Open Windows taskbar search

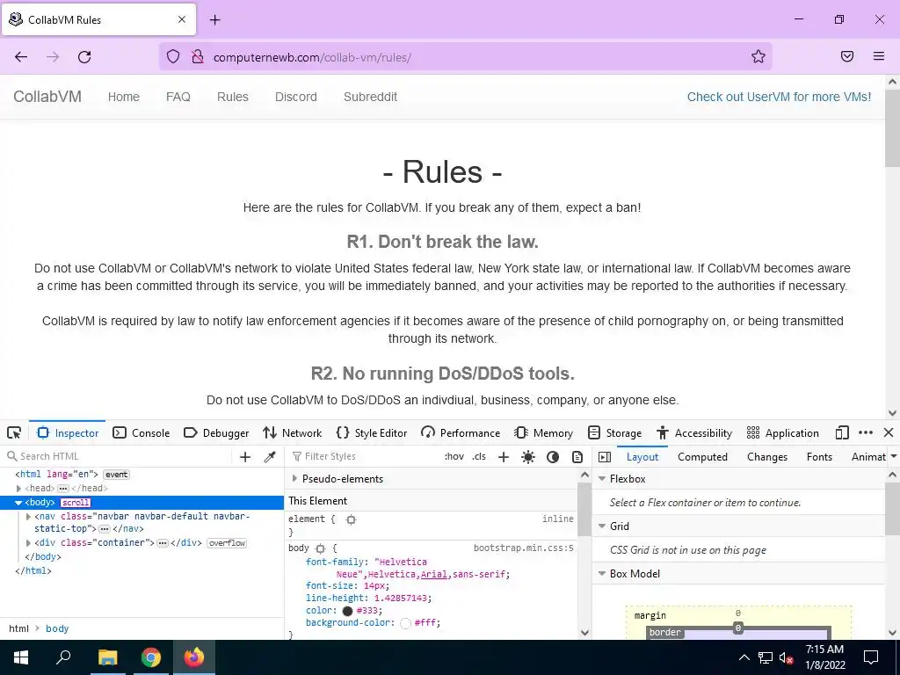tap(63, 657)
